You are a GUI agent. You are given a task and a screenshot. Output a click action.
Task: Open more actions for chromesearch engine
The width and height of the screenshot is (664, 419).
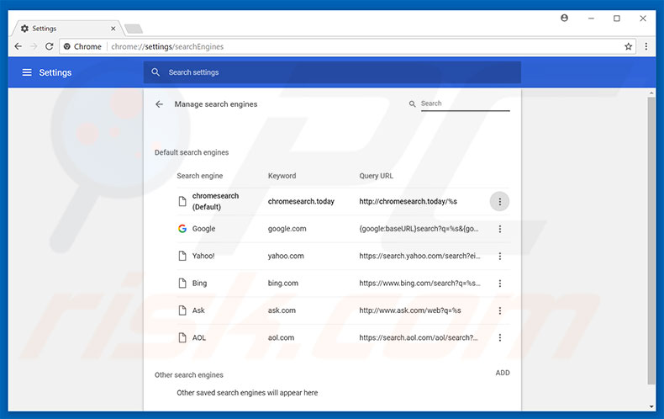pos(500,201)
